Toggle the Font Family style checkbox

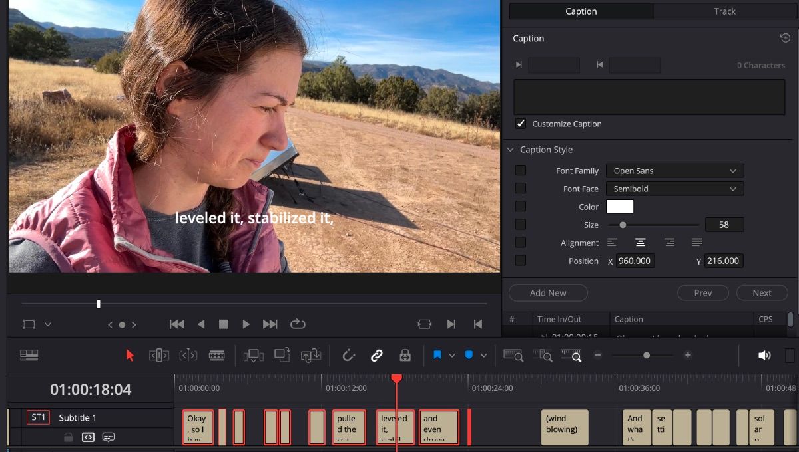(x=520, y=170)
